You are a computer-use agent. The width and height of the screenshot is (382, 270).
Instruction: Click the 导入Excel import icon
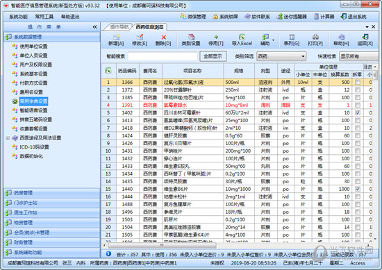242,37
